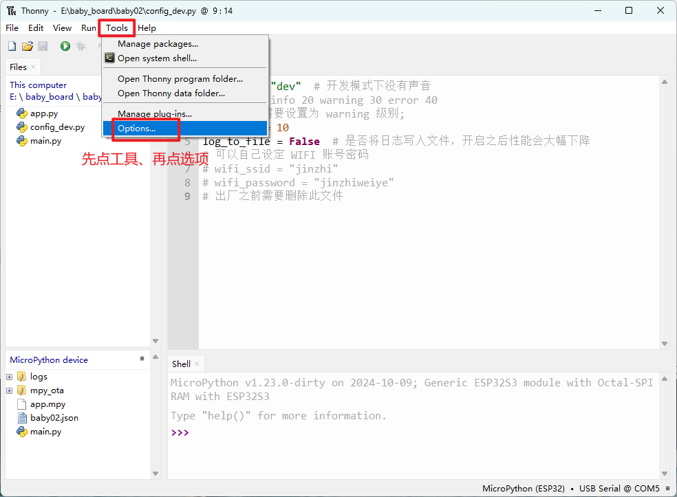Click the baby02.json document icon
Image resolution: width=677 pixels, height=497 pixels.
pos(21,418)
